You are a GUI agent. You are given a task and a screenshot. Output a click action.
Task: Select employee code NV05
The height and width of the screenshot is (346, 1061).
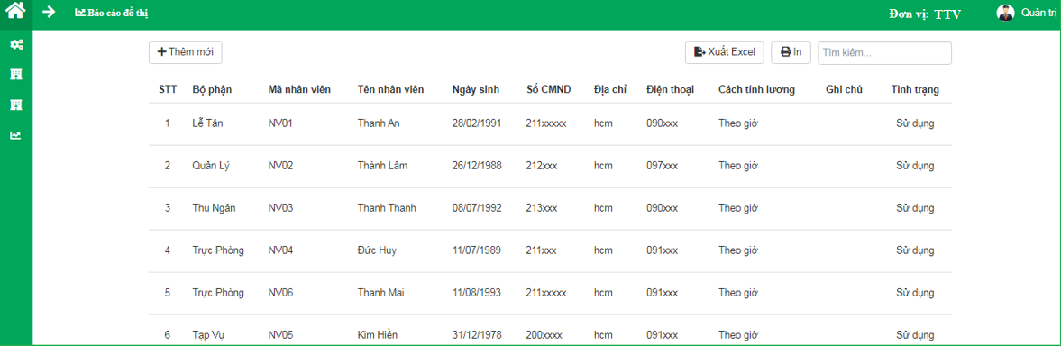[x=280, y=335]
